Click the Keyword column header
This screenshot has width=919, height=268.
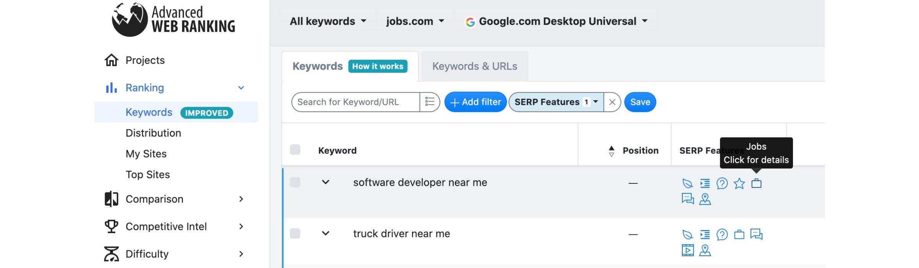coord(337,151)
